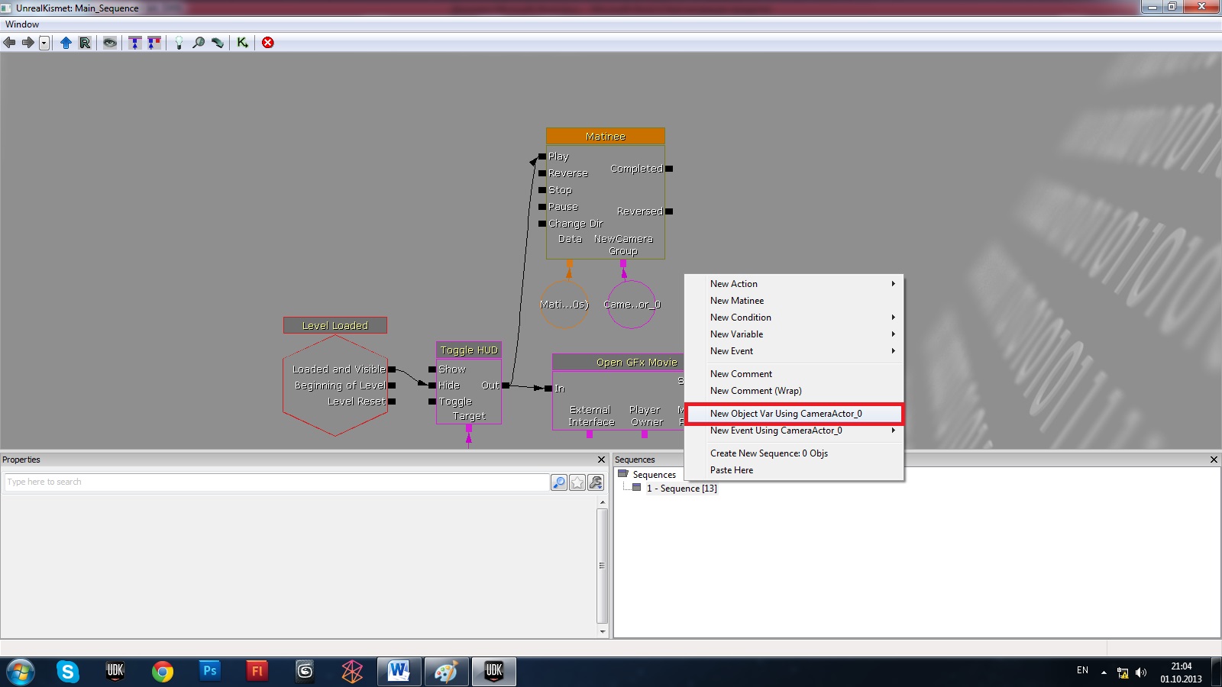Click the Matinee Play input connector
The image size is (1222, 687).
point(542,156)
